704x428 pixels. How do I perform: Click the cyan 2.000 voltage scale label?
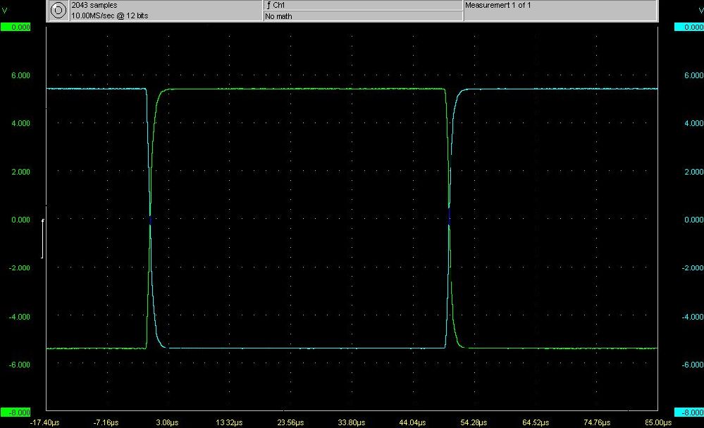coord(693,172)
